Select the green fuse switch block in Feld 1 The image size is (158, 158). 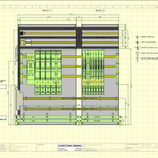click(48, 72)
